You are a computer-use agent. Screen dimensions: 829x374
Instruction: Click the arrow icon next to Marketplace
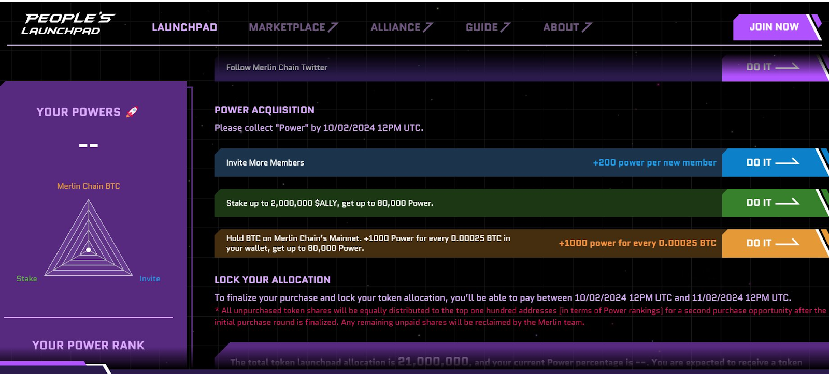(333, 27)
